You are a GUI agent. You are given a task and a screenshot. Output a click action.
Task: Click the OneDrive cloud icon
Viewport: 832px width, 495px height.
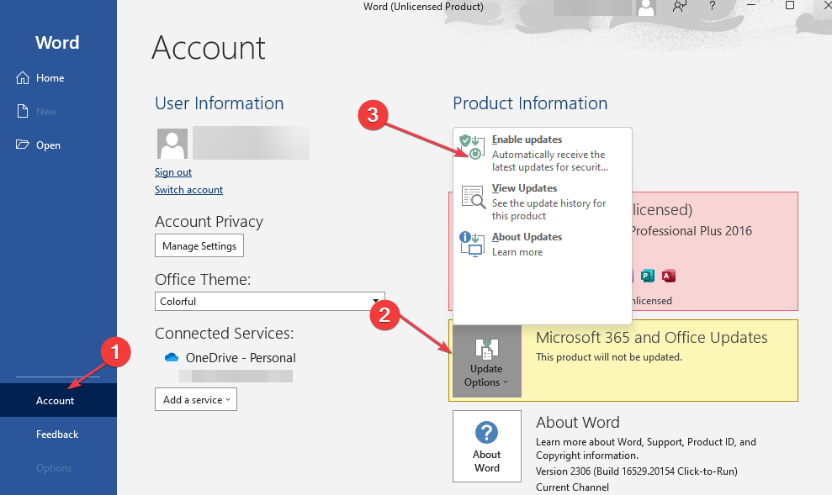pyautogui.click(x=172, y=358)
